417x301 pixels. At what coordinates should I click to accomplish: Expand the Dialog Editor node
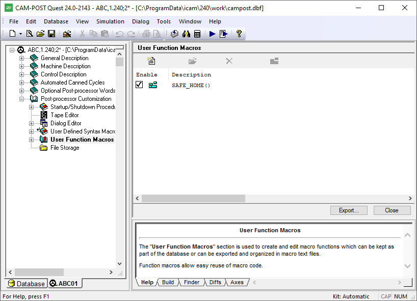pyautogui.click(x=32, y=124)
